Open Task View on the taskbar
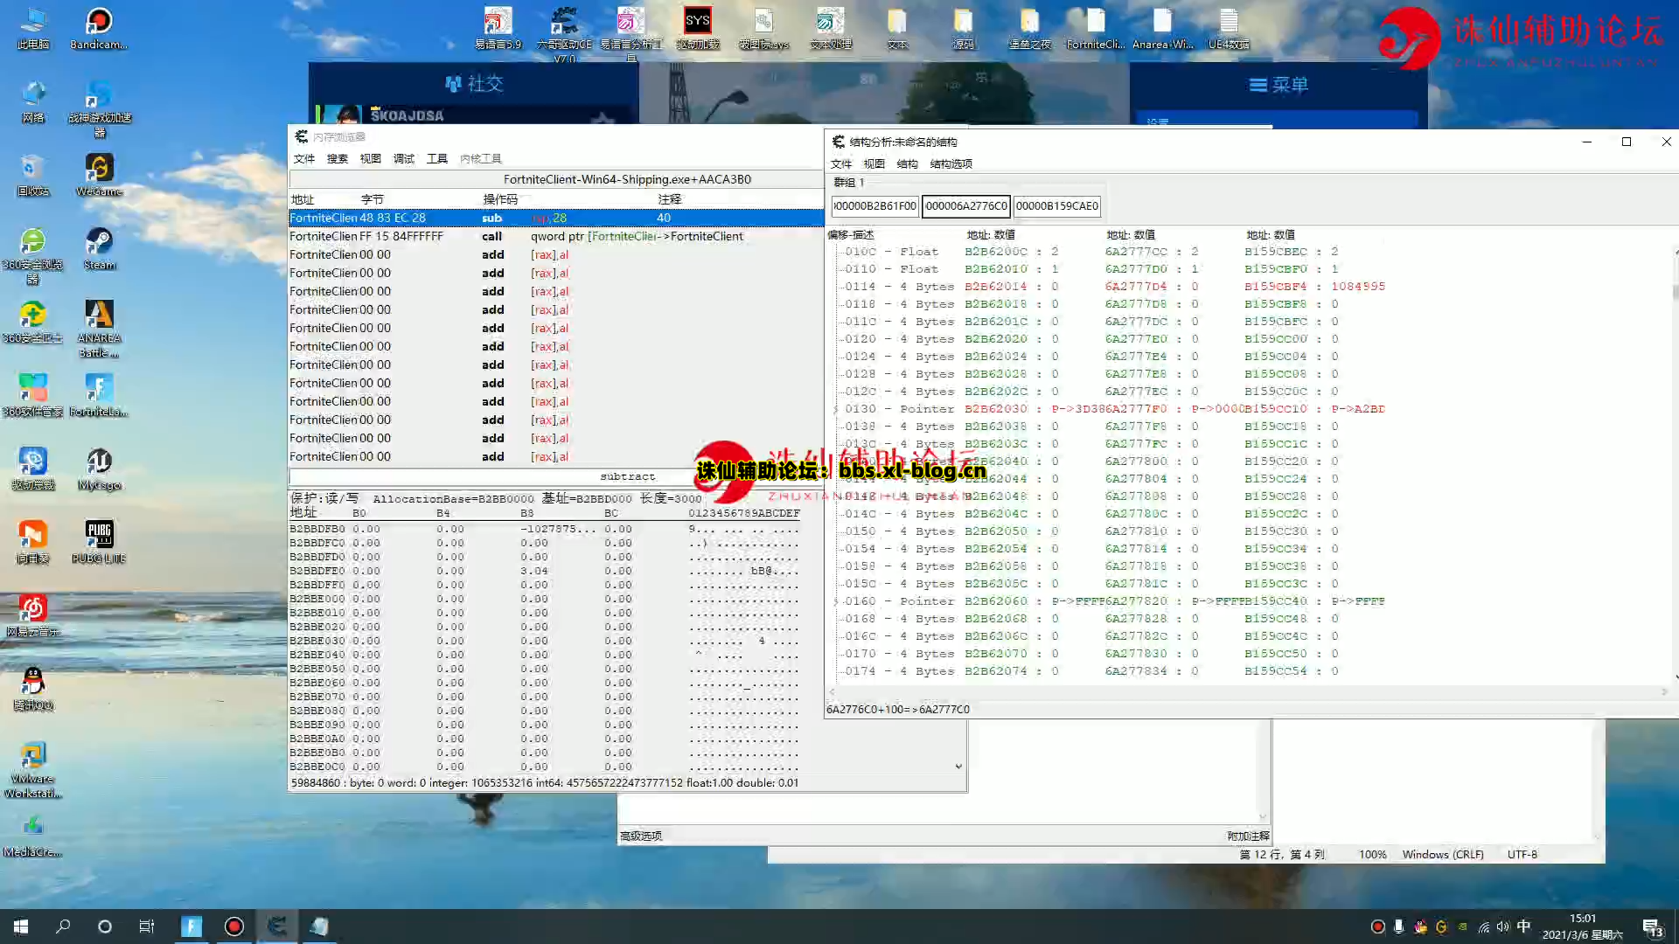The height and width of the screenshot is (944, 1679). (x=147, y=927)
